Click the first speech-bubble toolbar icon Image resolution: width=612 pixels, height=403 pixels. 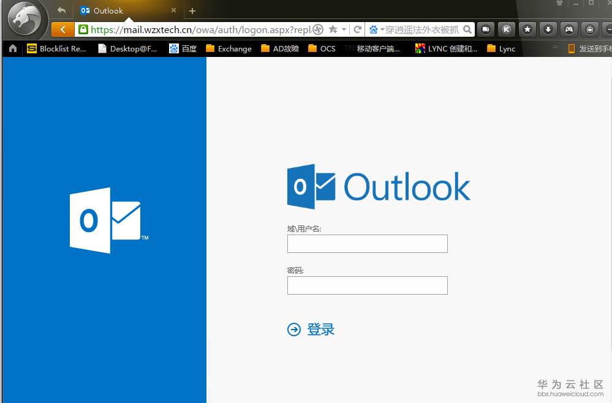point(486,29)
